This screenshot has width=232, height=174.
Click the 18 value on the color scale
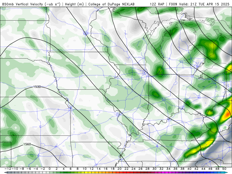pos(113,169)
